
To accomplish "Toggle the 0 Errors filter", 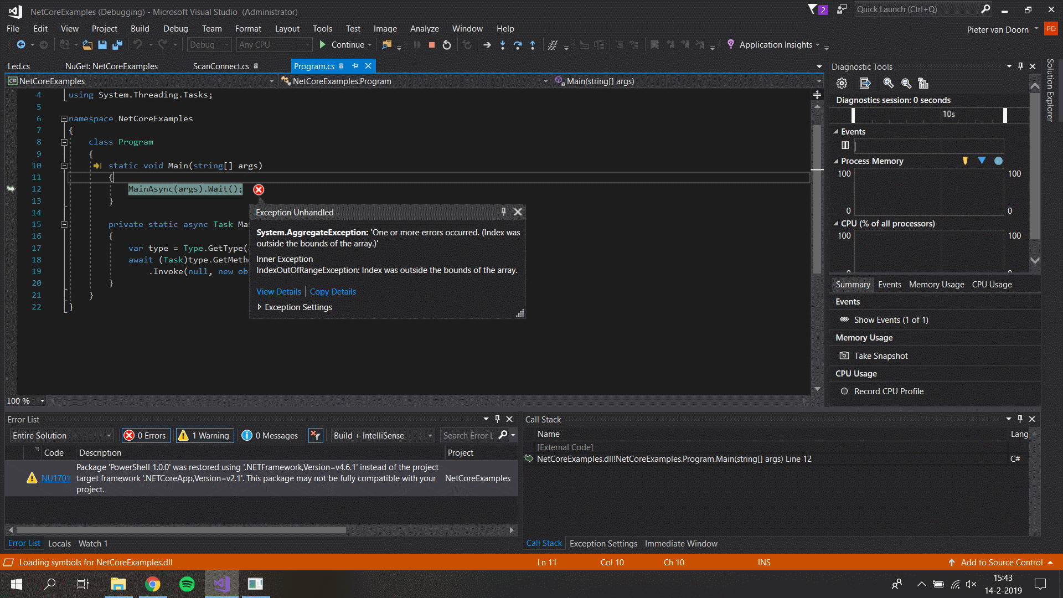I will click(145, 436).
